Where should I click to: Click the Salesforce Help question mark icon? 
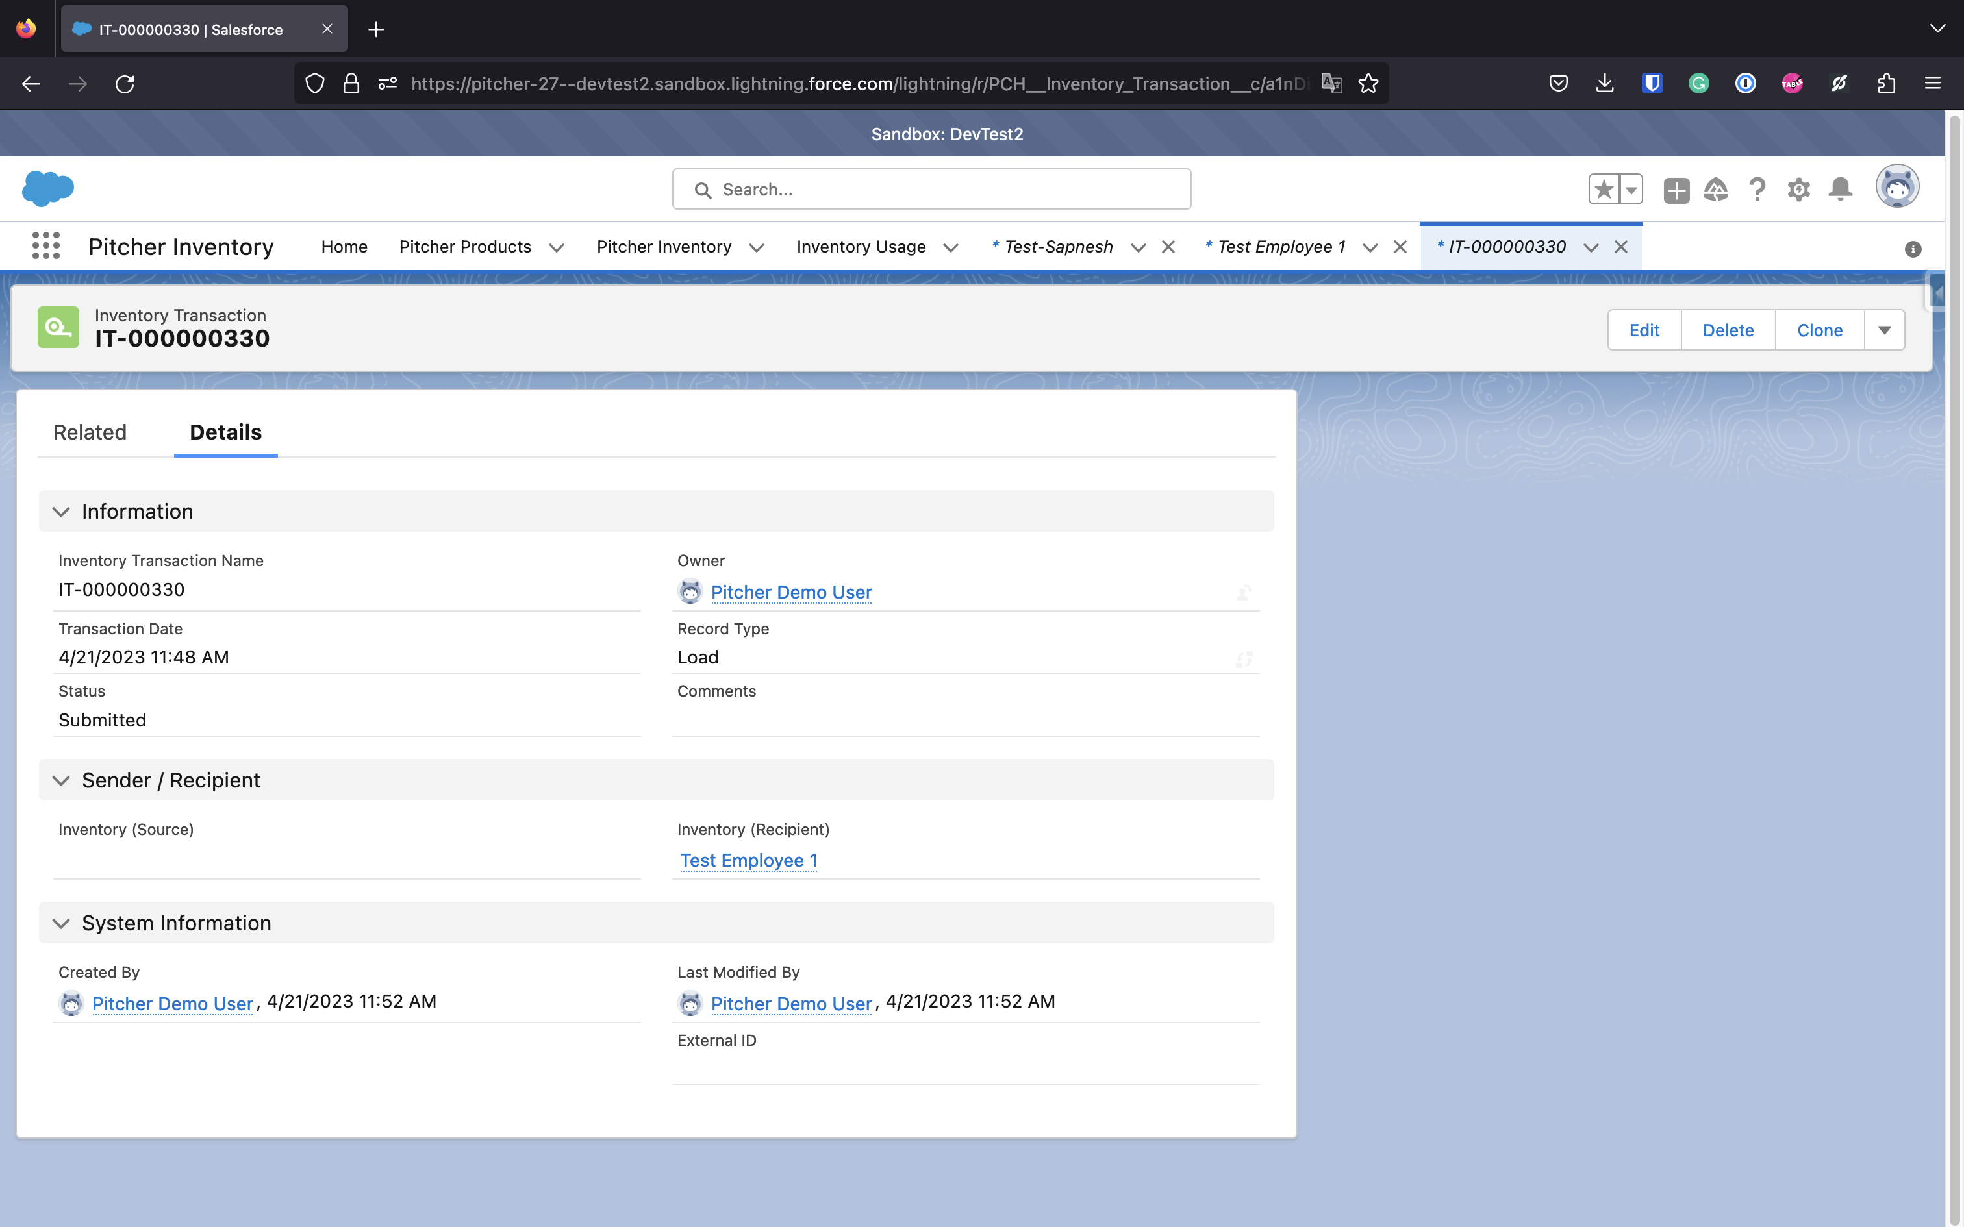point(1757,189)
